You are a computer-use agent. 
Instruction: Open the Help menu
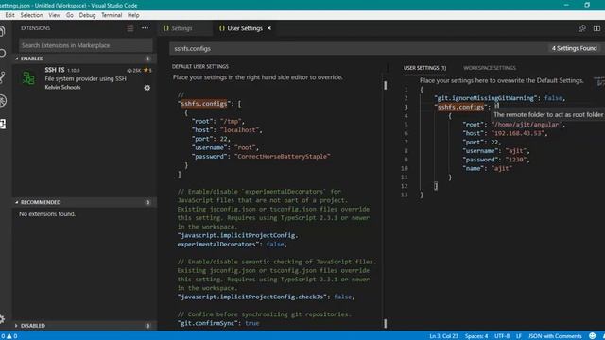coord(133,15)
